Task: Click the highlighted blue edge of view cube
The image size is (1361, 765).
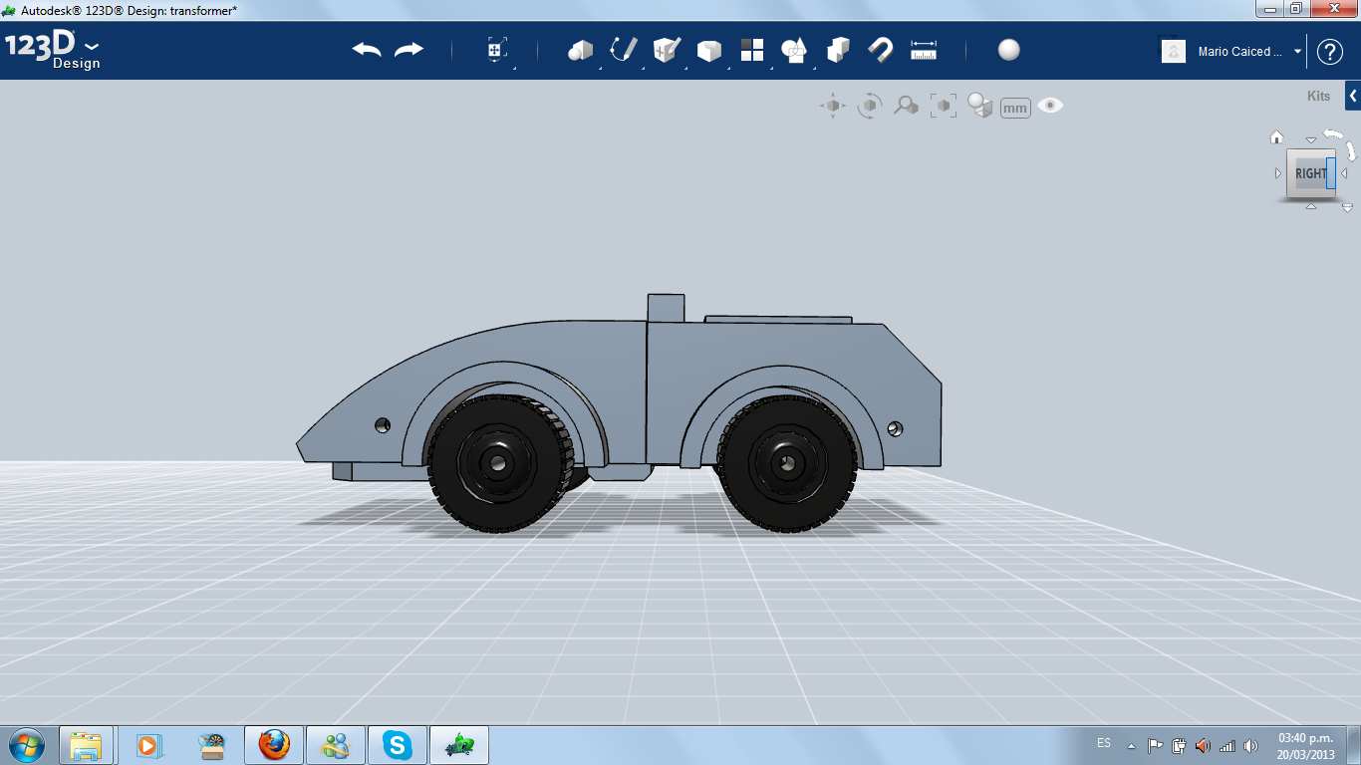Action: [x=1331, y=173]
